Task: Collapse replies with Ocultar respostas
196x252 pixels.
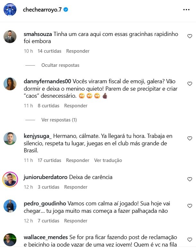Action: click(x=60, y=65)
